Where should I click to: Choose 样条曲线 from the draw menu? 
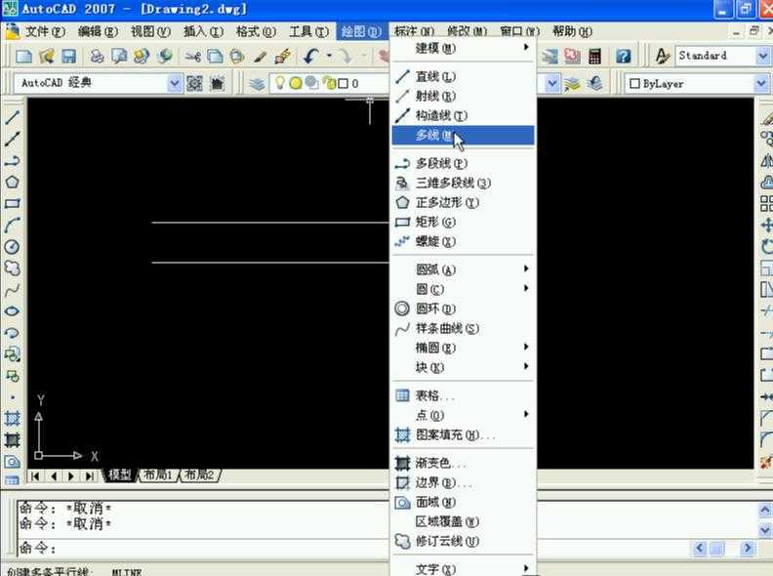pyautogui.click(x=463, y=328)
